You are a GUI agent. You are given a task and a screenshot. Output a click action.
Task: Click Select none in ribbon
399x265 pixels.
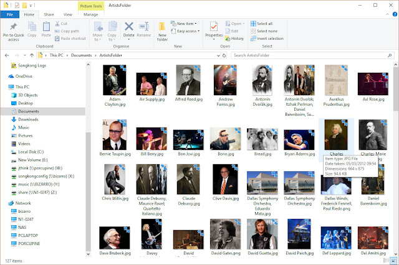click(x=264, y=31)
